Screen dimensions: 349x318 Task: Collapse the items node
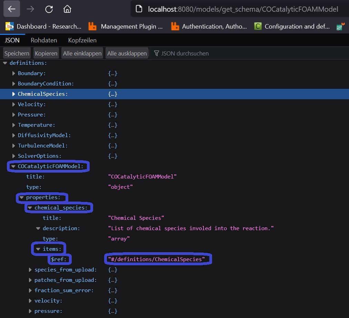38,249
